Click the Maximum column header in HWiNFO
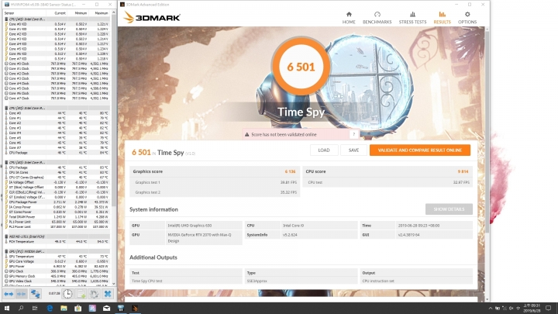558x314 pixels. [x=102, y=13]
